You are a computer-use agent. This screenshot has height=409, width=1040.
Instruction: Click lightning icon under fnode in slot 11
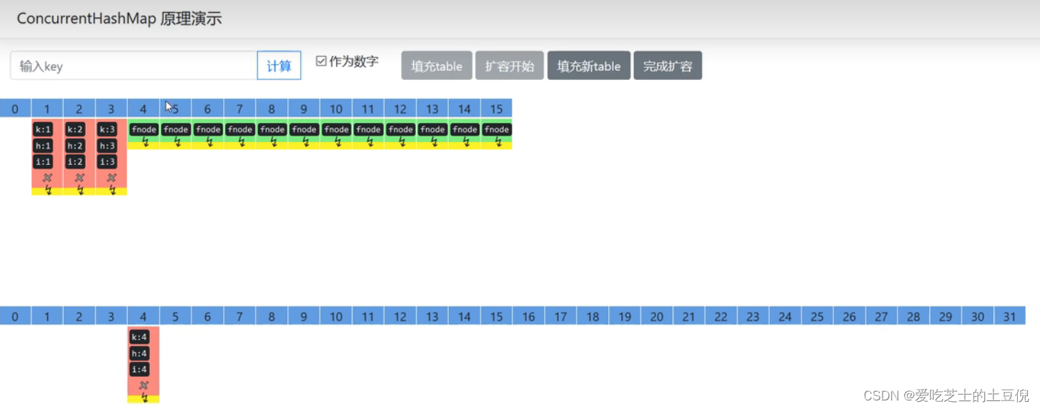click(x=370, y=142)
